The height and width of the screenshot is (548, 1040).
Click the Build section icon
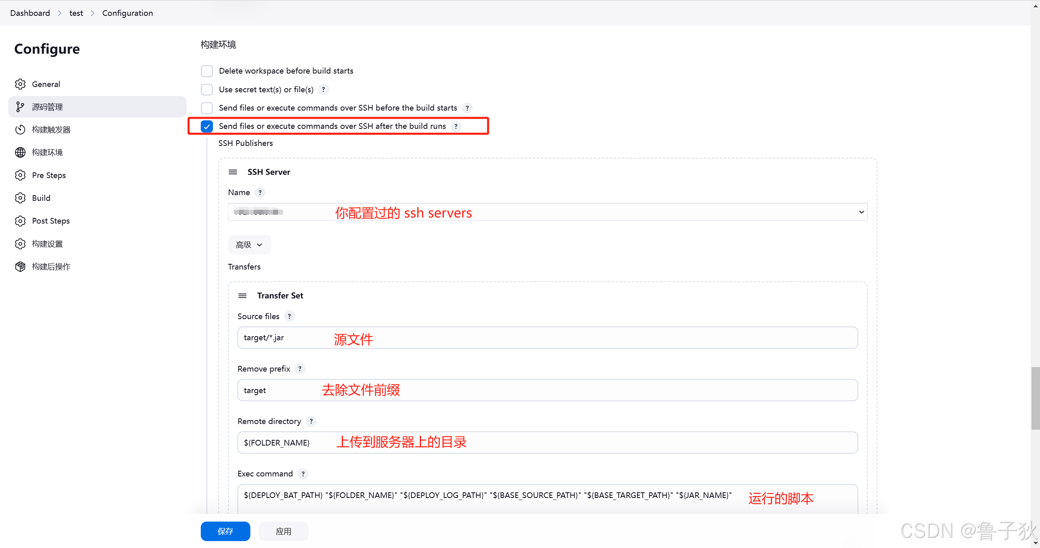pos(21,198)
